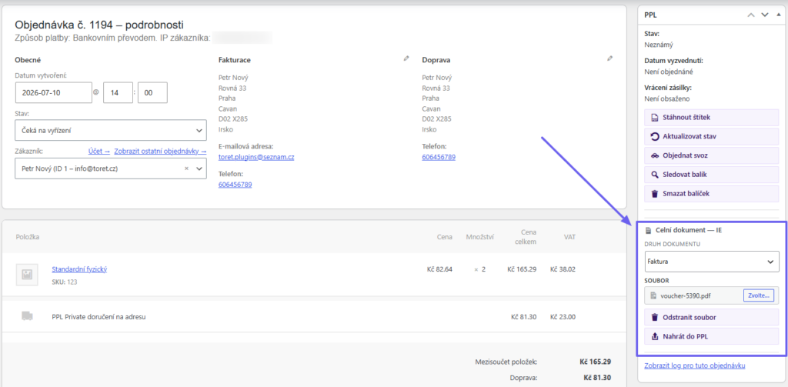Screen dimensions: 788x387
Task: Click the Zvolte file chooser button
Action: pos(758,295)
